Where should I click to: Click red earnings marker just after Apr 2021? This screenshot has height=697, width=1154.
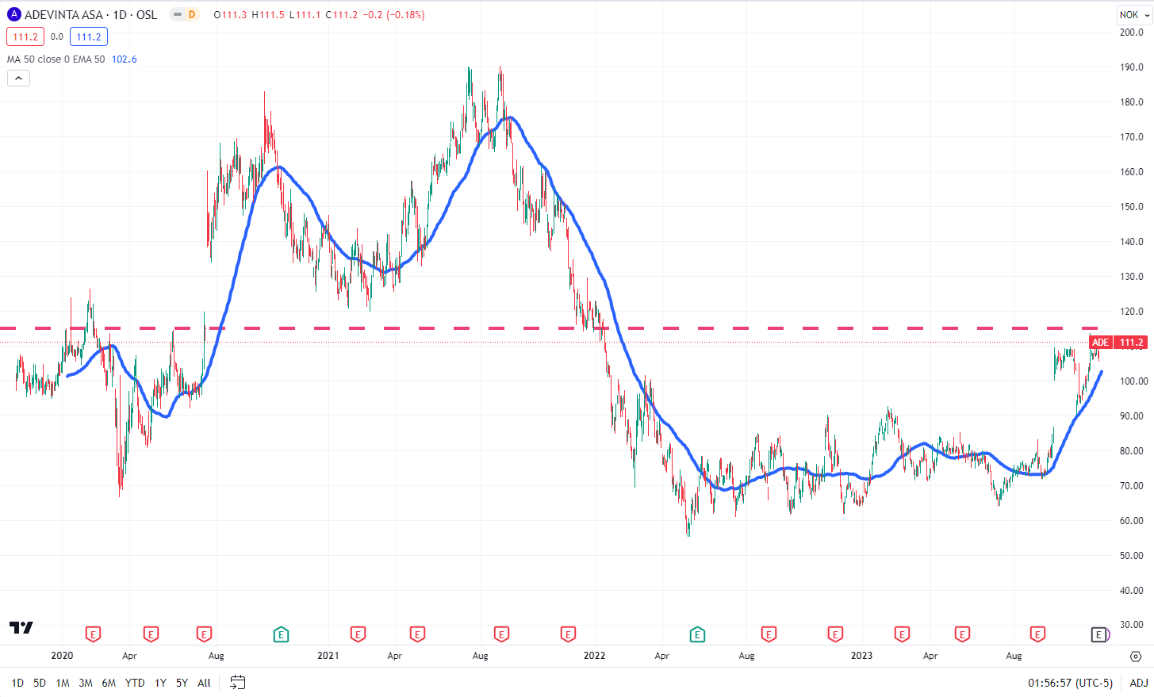click(x=417, y=634)
